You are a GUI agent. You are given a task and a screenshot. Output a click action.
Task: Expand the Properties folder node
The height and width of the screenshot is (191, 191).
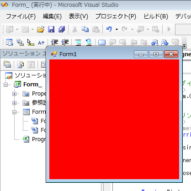(14, 94)
